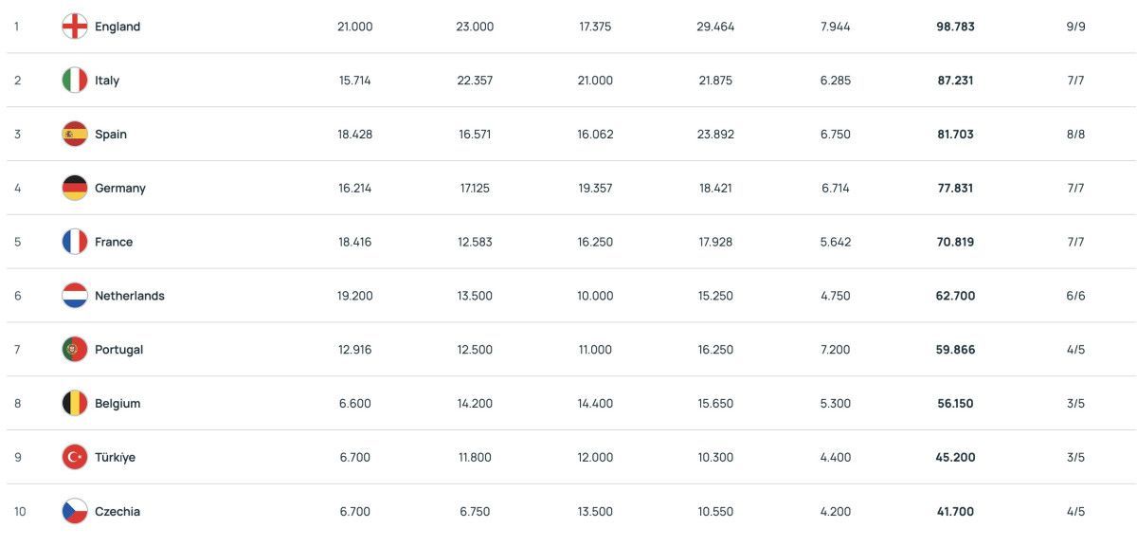
Task: Click Italy's total 87.231 value
Action: pos(955,81)
